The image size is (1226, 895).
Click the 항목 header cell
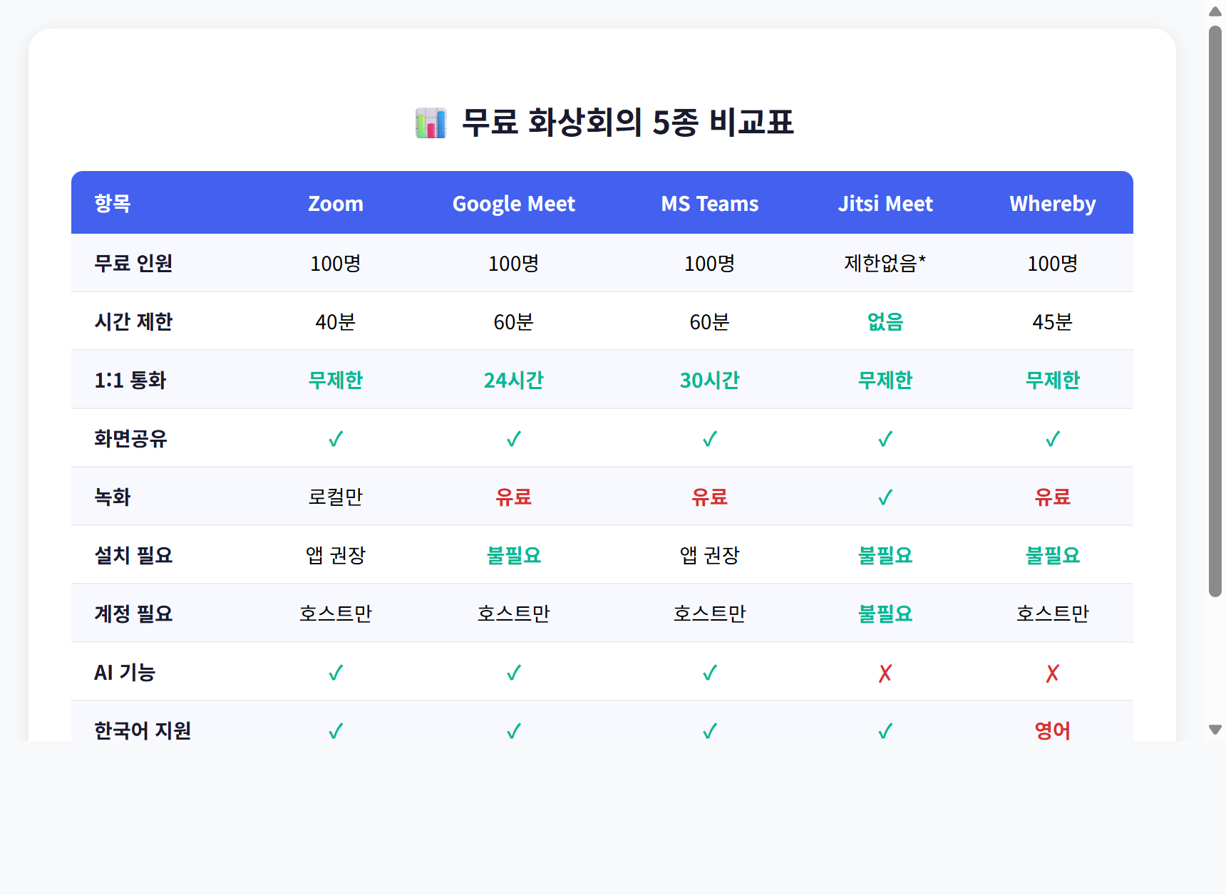[x=112, y=203]
